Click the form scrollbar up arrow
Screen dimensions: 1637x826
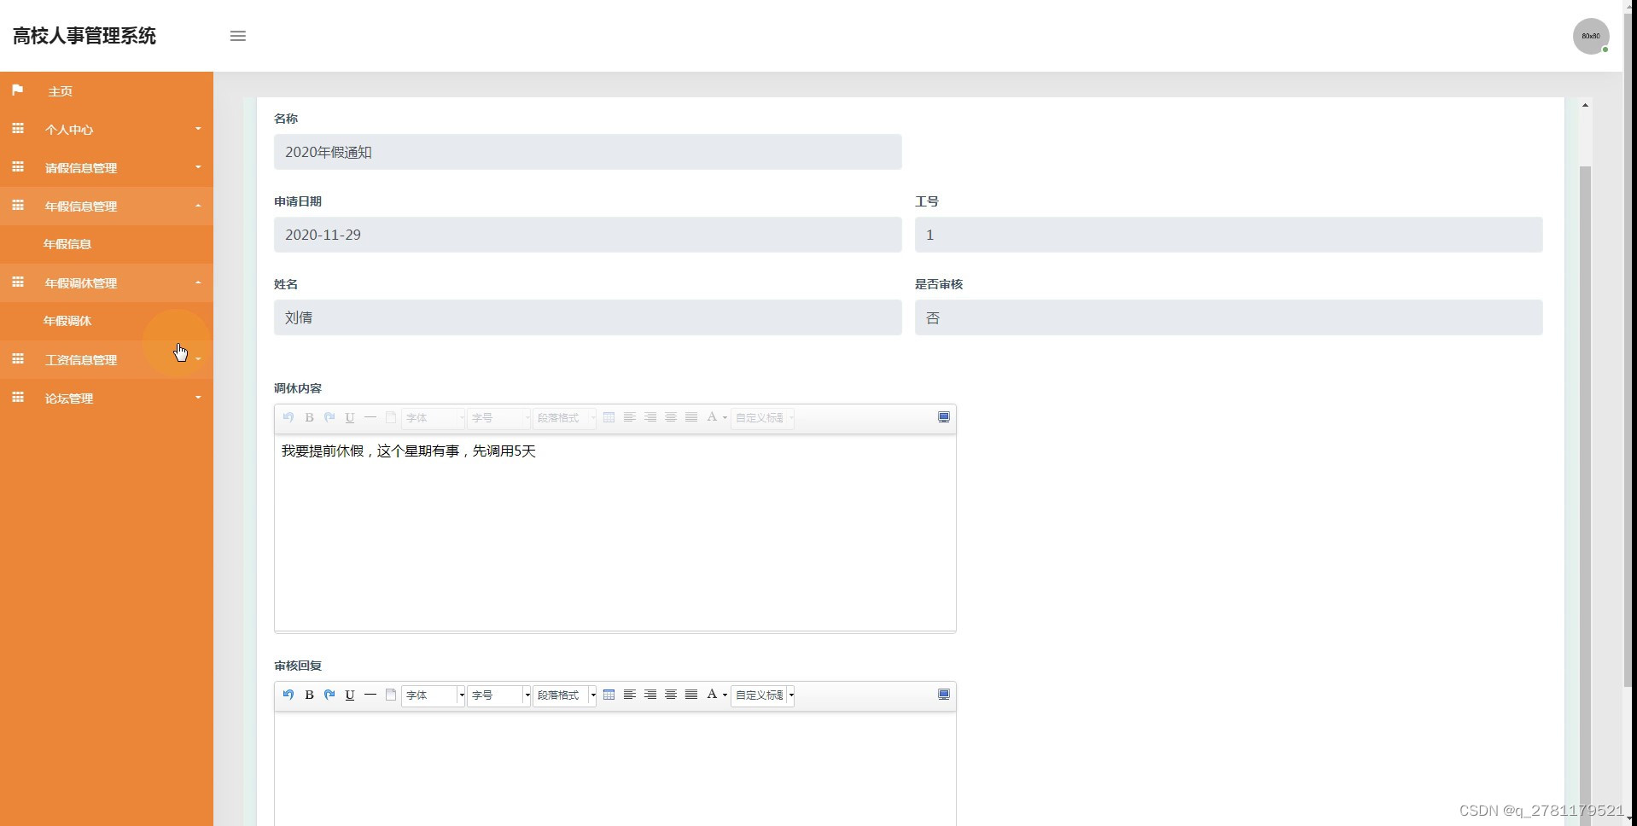coord(1585,105)
